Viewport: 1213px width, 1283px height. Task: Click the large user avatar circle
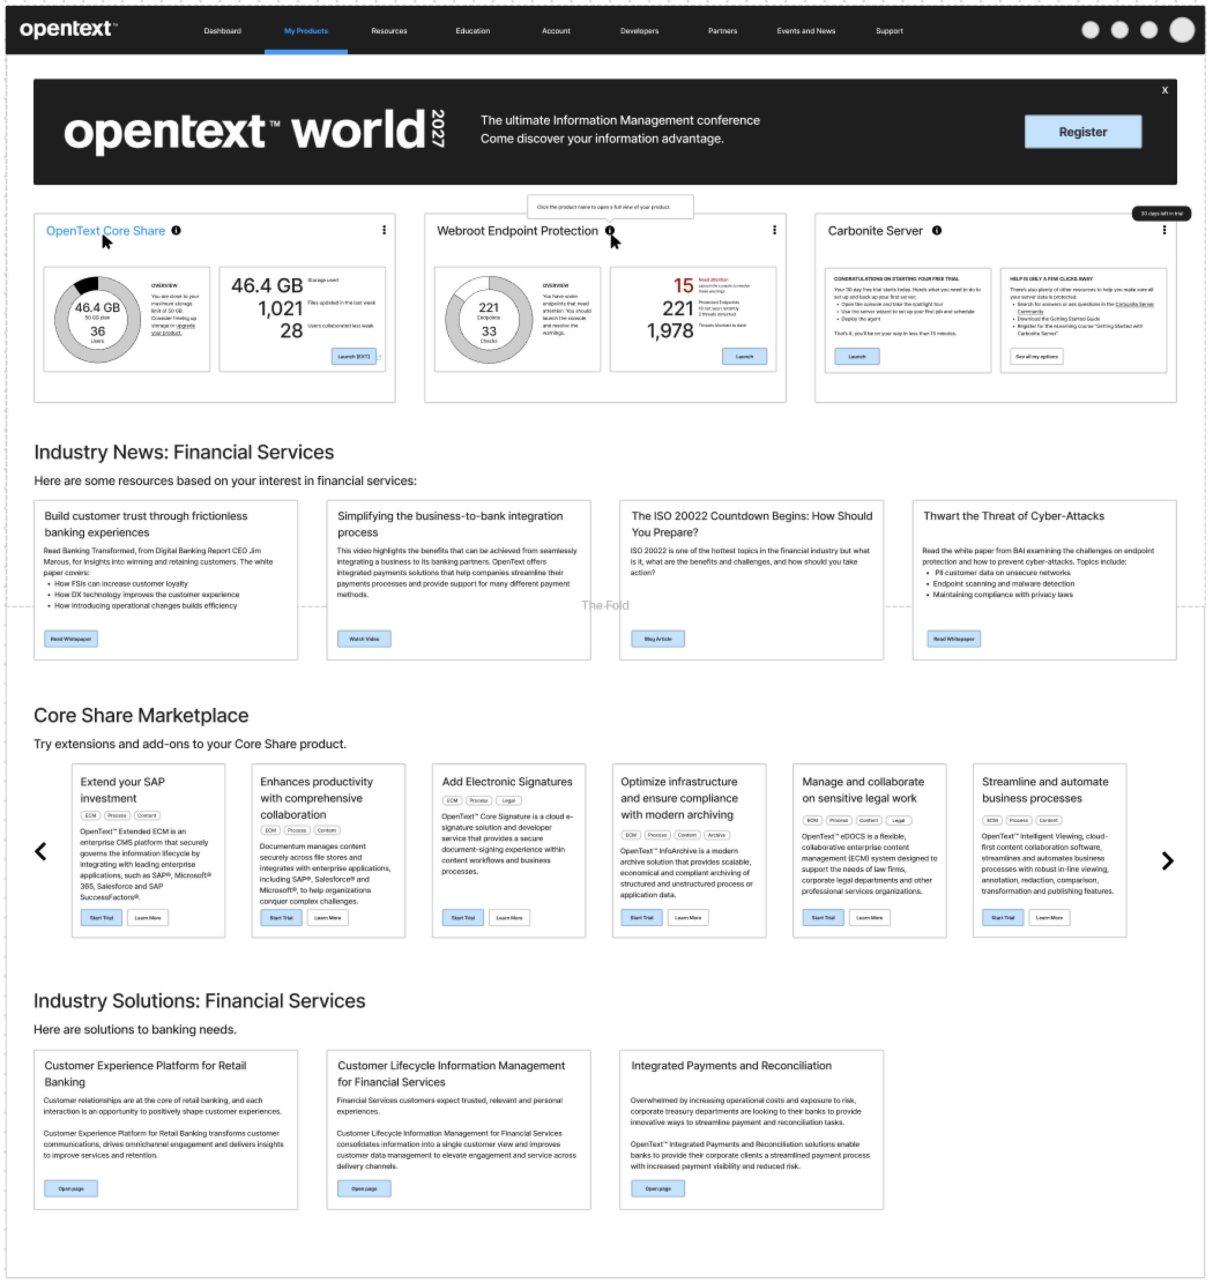[1182, 29]
